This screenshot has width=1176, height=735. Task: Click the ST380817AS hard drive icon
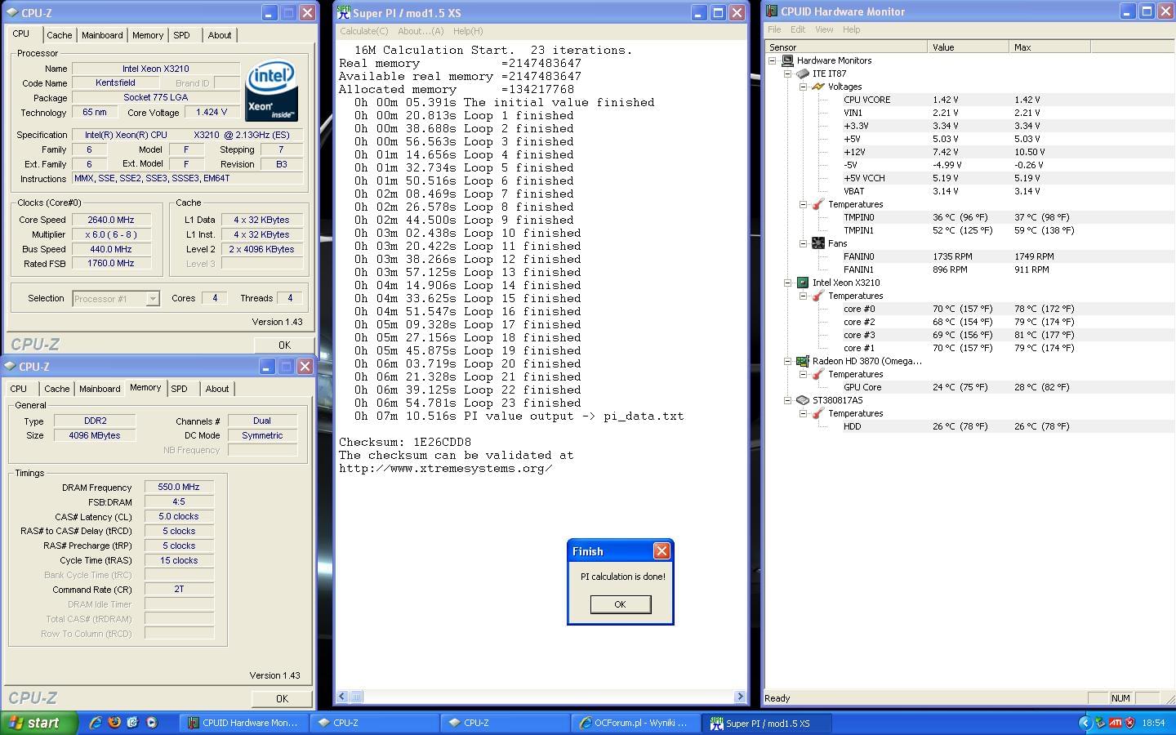(x=803, y=400)
